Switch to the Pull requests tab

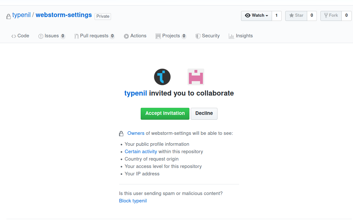tap(95, 36)
